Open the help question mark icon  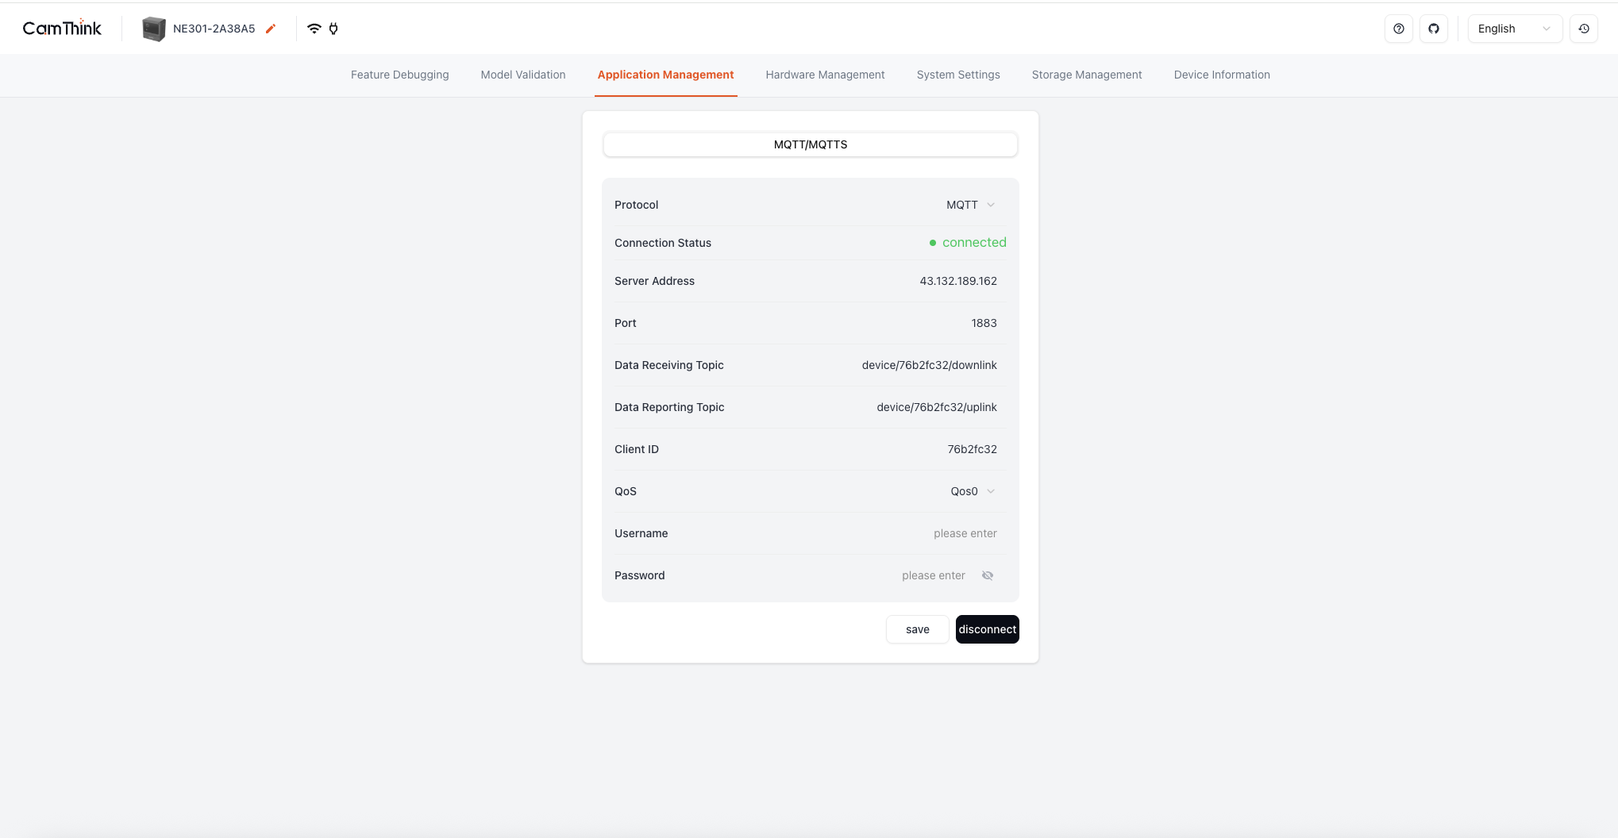click(1398, 29)
